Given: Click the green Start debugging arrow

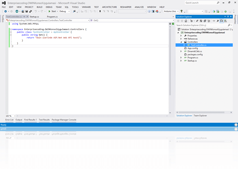Looking at the screenshot, I should (49, 11).
